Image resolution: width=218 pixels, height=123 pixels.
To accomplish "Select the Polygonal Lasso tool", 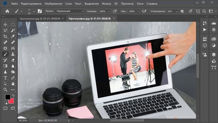I will click(5, 30).
